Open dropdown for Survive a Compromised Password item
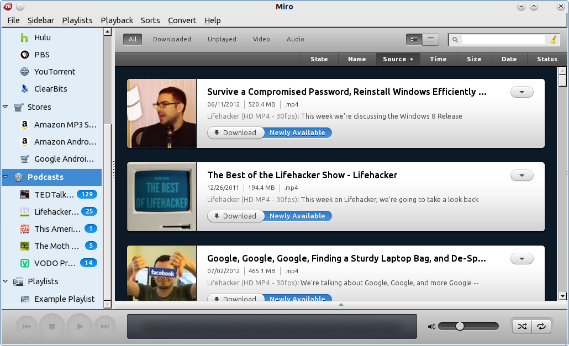569x346 pixels. coord(522,92)
